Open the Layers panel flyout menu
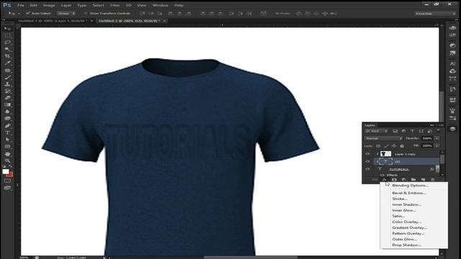Screen dimensions: 461x259 [x=442, y=125]
